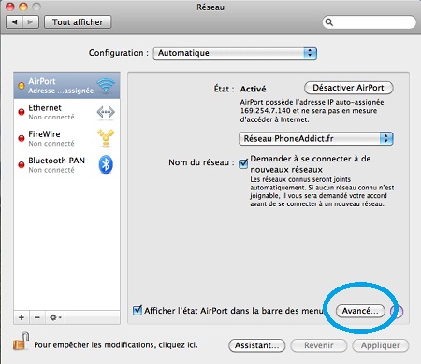Click the search field in toolbar

coord(370,22)
